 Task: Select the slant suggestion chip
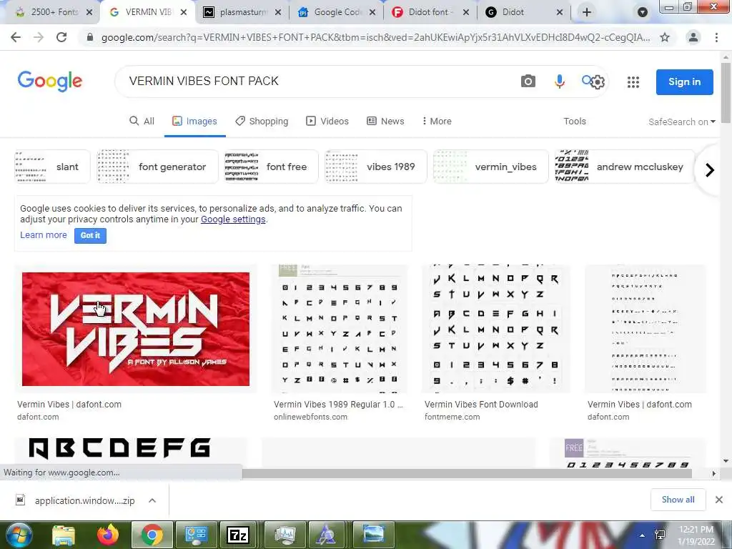point(51,167)
